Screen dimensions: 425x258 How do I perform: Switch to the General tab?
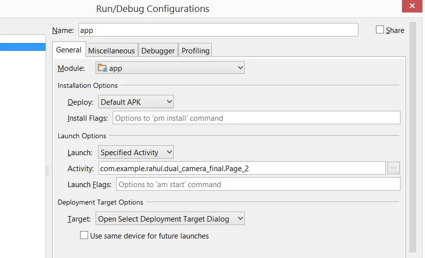(x=69, y=50)
